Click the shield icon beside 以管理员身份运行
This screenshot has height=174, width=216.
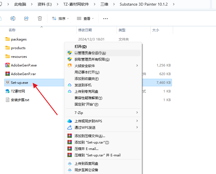point(70,53)
